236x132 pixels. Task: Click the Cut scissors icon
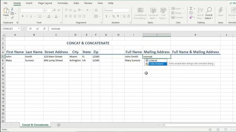point(12,9)
